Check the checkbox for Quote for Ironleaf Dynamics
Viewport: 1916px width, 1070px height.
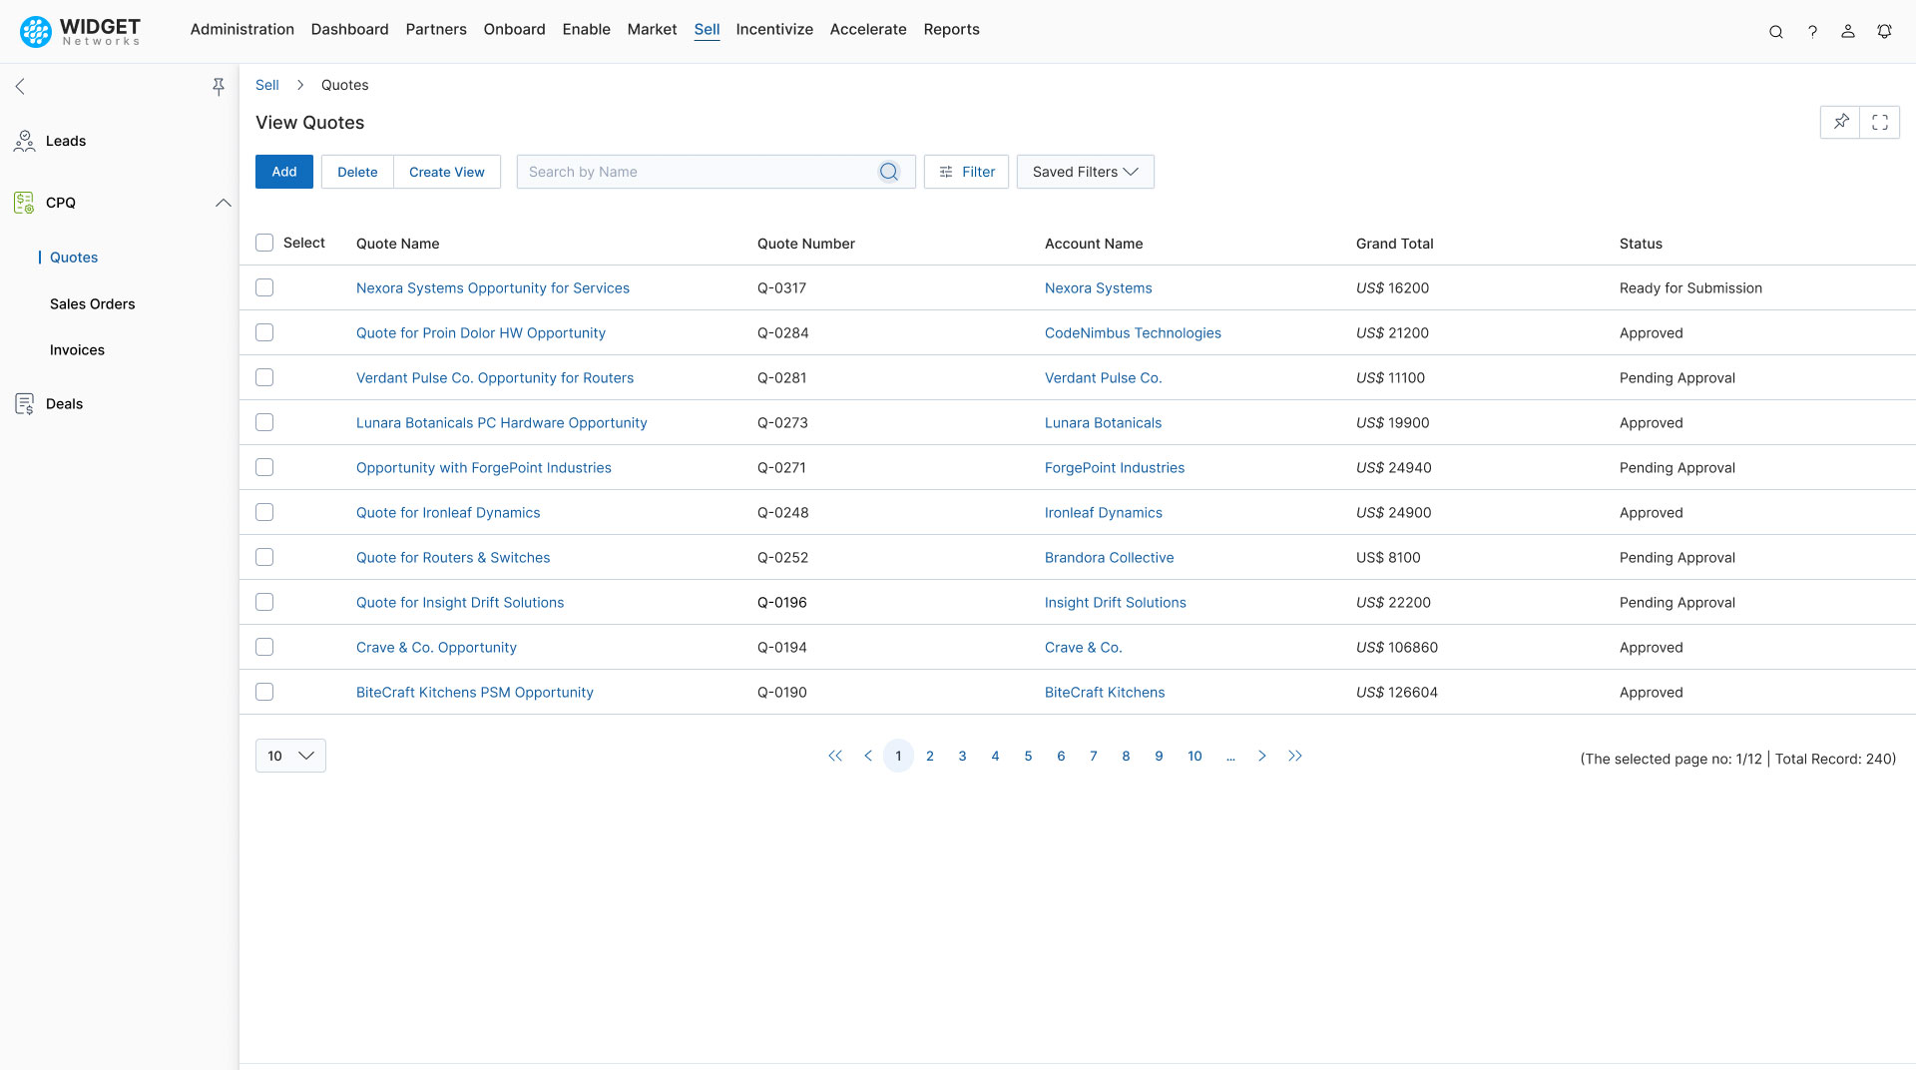point(263,512)
